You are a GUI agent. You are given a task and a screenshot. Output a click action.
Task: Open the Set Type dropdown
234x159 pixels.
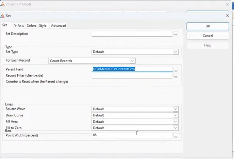(175, 52)
